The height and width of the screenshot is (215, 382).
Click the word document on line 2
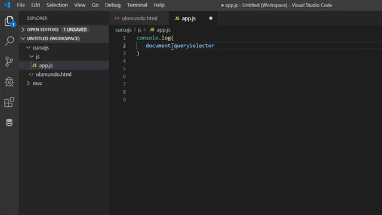coord(158,45)
